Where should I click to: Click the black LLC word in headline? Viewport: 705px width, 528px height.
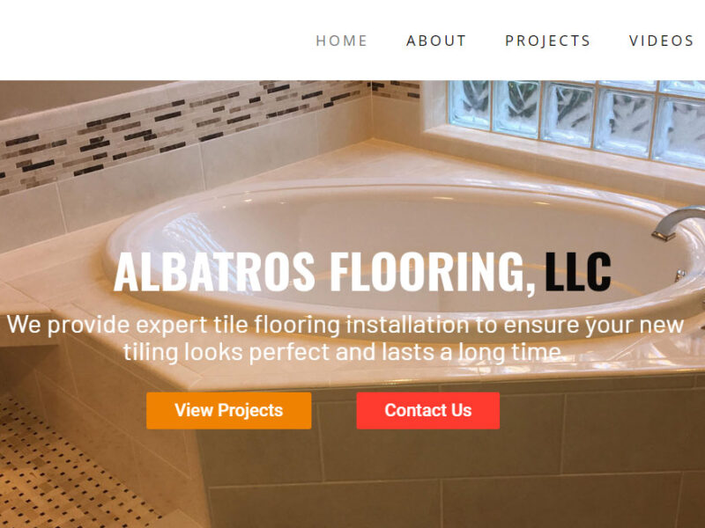pos(578,272)
